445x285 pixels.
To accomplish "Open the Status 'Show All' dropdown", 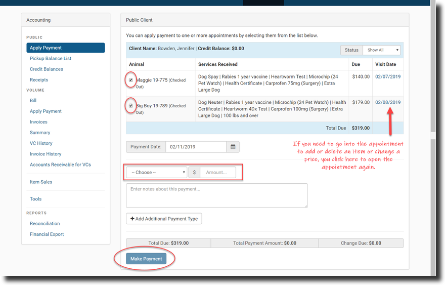I will [x=382, y=50].
